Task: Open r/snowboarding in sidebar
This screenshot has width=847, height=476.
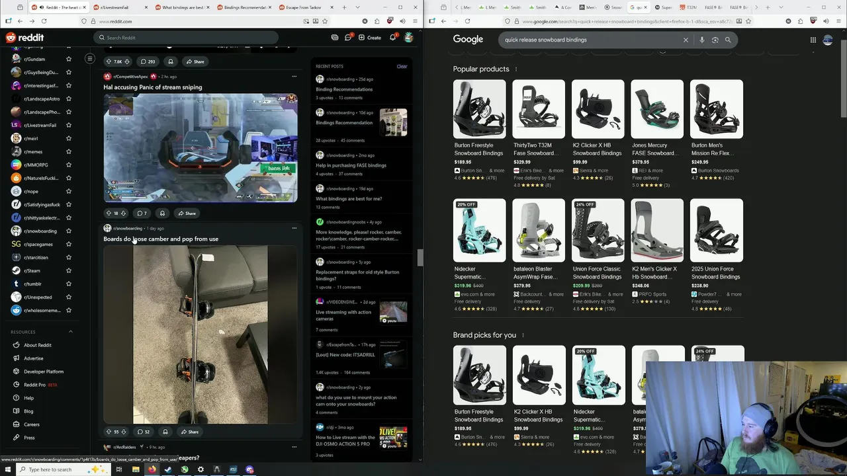Action: (40, 231)
